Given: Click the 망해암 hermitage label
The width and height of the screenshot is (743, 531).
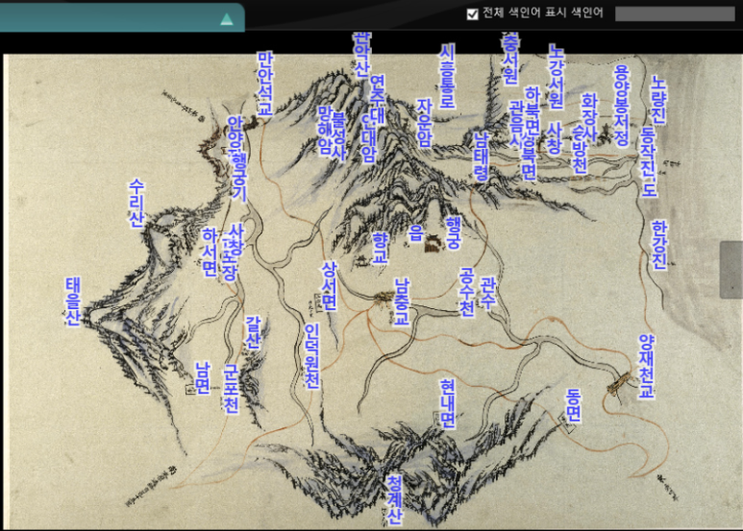Looking at the screenshot, I should pos(325,131).
